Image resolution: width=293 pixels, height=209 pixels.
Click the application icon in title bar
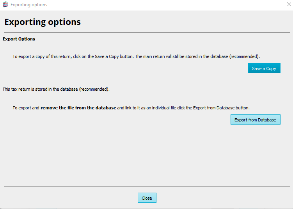pyautogui.click(x=5, y=5)
